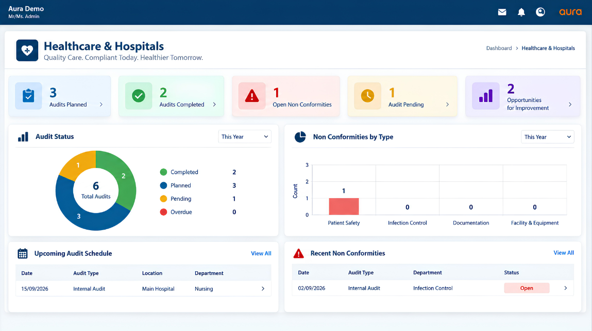Screen dimensions: 592x331
Task: Click the Audit Status bar chart icon
Action: click(23, 136)
